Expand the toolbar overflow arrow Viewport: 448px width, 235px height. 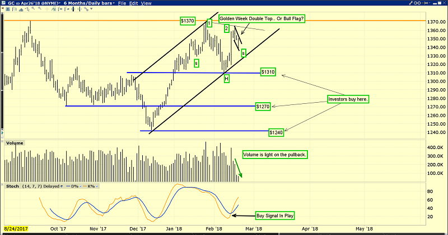(x=91, y=9)
